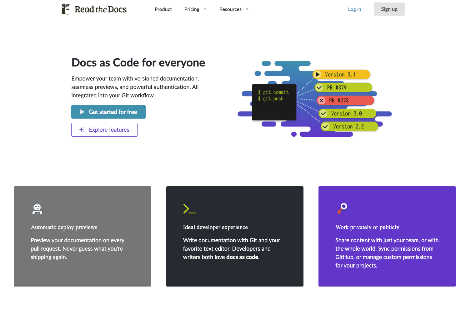Click the red X icon on PR #378

point(322,101)
